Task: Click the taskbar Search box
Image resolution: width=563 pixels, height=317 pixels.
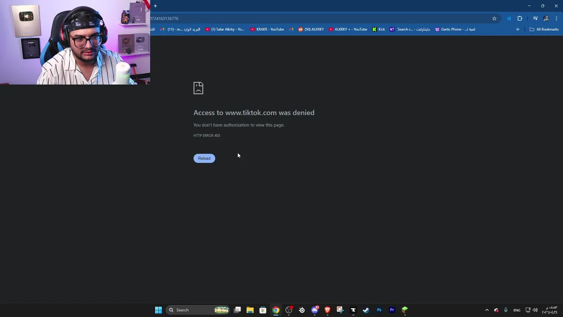Action: pos(198,310)
